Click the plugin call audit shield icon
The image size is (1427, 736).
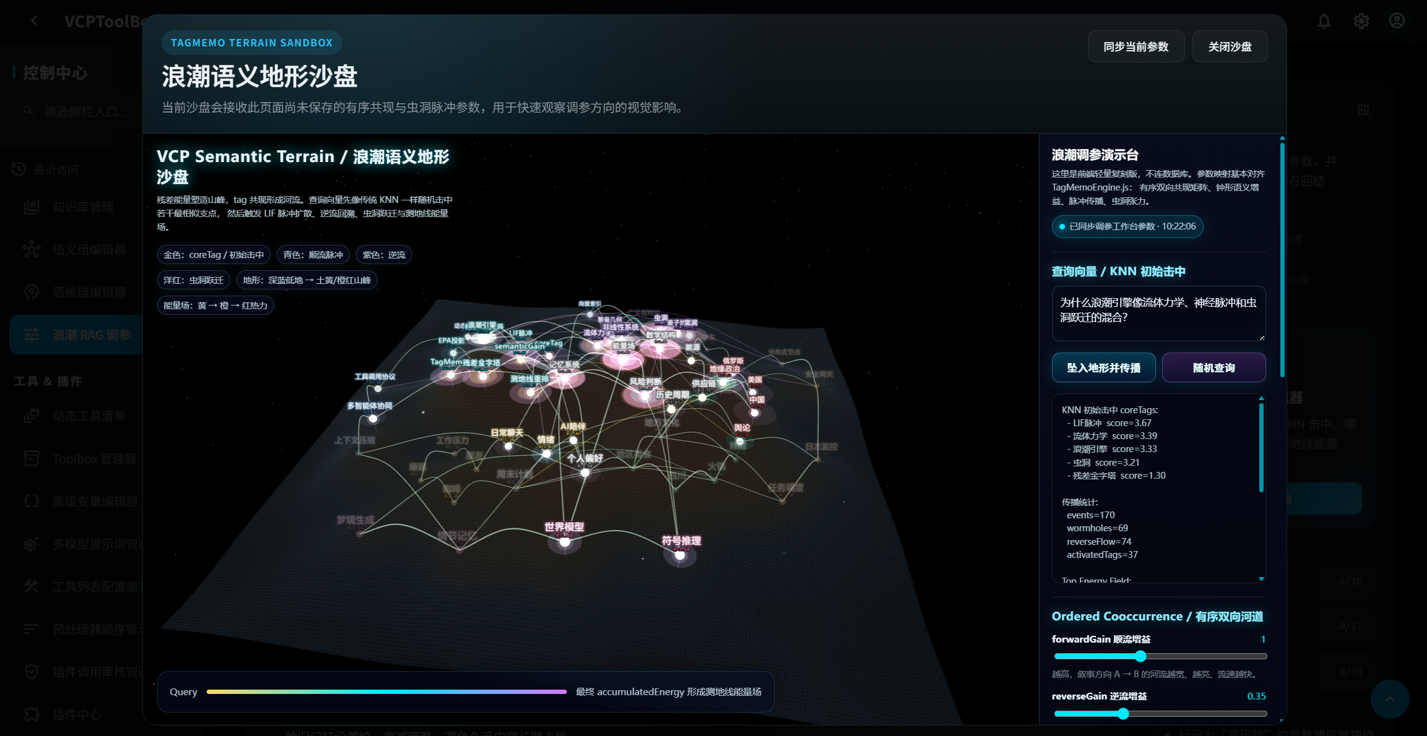(x=32, y=672)
